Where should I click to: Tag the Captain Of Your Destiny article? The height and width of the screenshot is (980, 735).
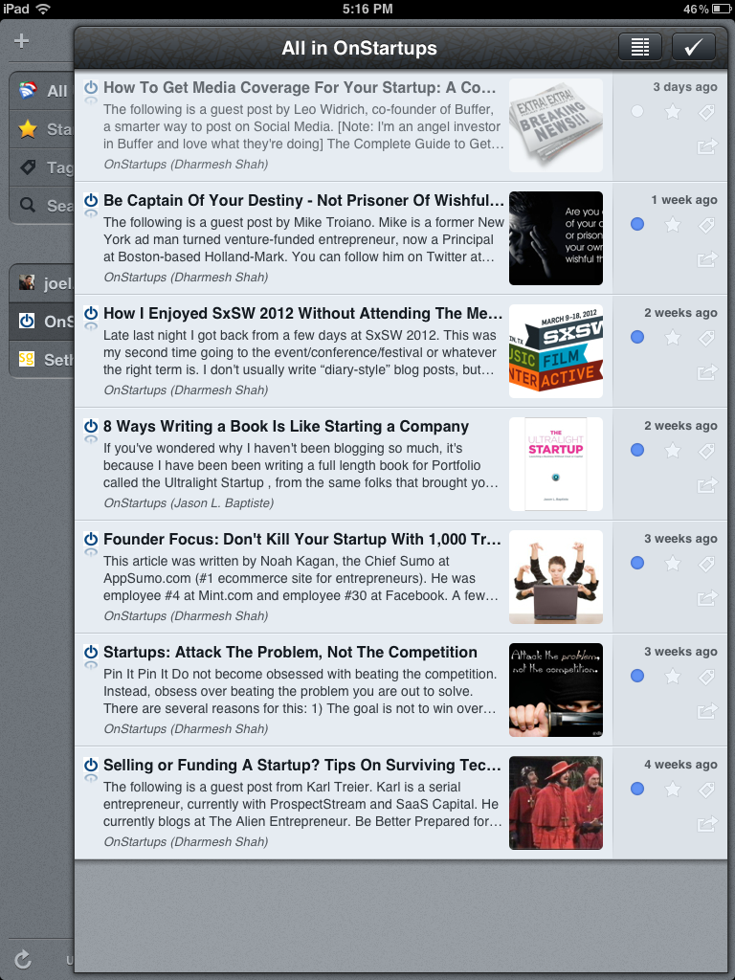click(x=707, y=224)
